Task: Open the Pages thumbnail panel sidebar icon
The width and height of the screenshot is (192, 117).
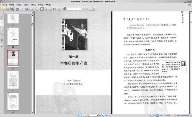Action: click(2, 23)
